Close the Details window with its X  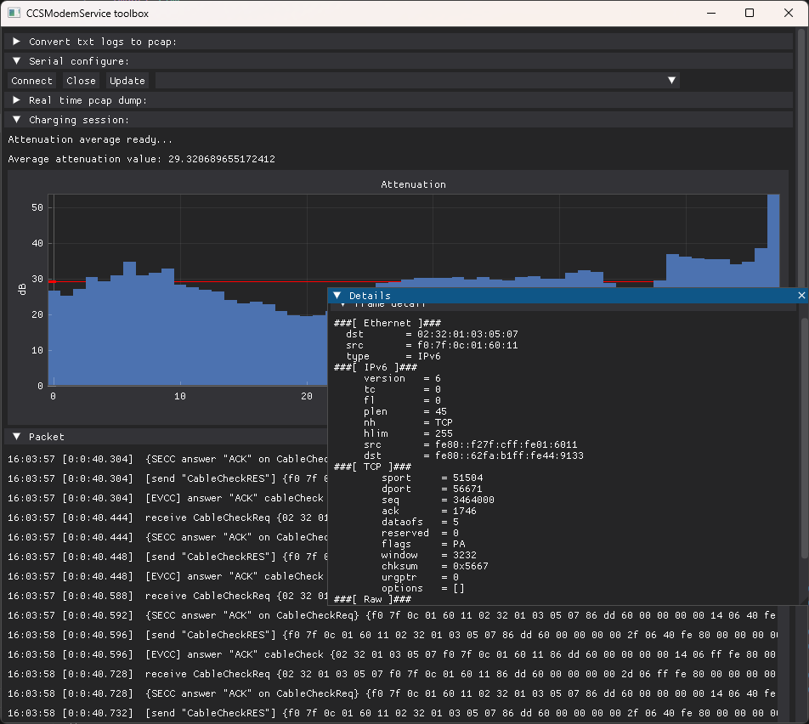point(801,296)
